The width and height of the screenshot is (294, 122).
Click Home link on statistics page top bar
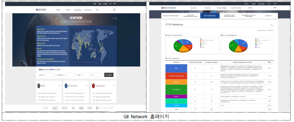click(x=246, y=4)
